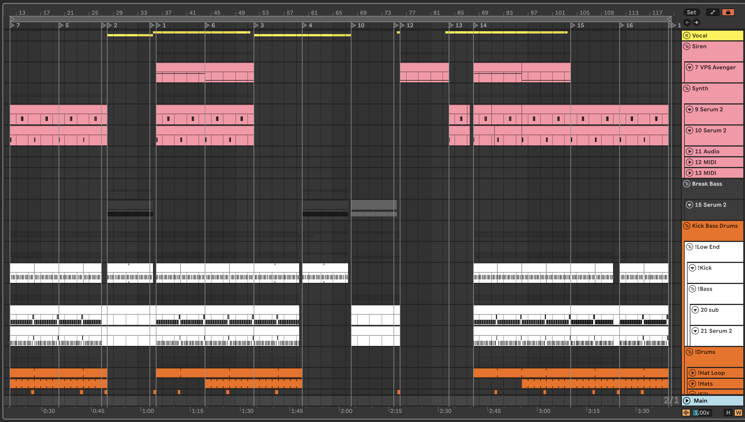Toggle automation mode button with line icon

coord(713,12)
